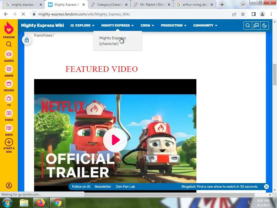Image resolution: width=277 pixels, height=208 pixels.
Task: Go back in browser history
Action: click(6, 14)
